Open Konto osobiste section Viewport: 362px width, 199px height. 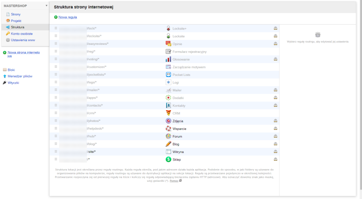[22, 34]
